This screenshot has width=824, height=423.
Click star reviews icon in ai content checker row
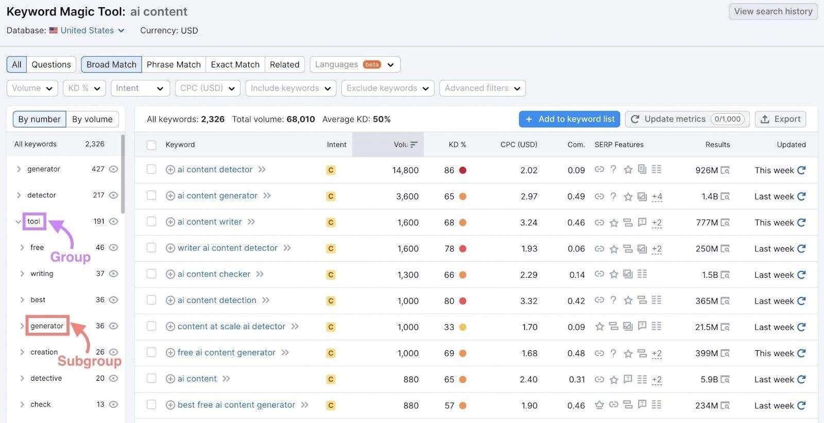613,274
